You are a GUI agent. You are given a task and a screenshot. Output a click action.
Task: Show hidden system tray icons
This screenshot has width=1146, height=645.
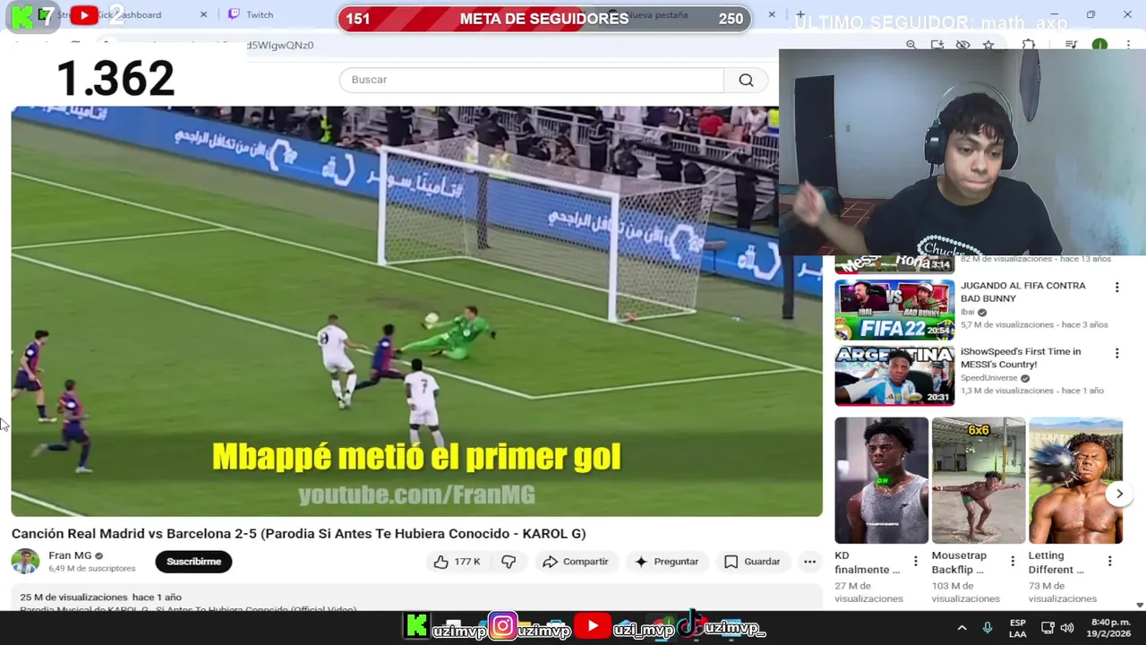pos(962,628)
